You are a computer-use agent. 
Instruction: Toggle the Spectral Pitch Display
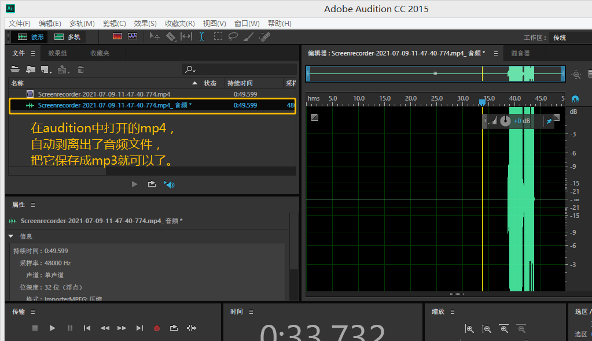pyautogui.click(x=133, y=36)
